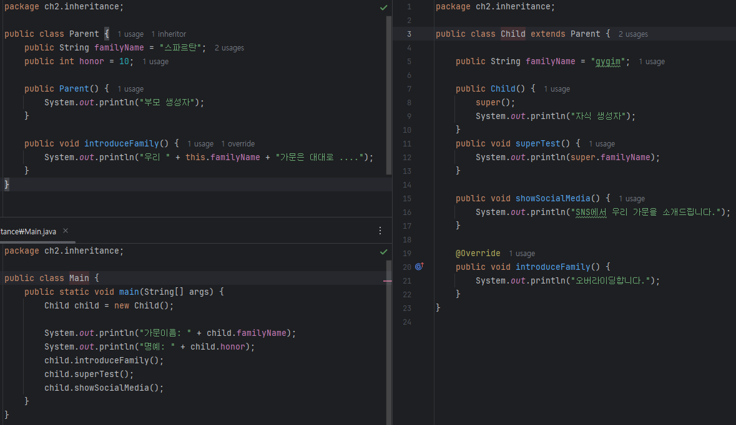Click the child.showSocialMedia(); line in Main

(104, 388)
